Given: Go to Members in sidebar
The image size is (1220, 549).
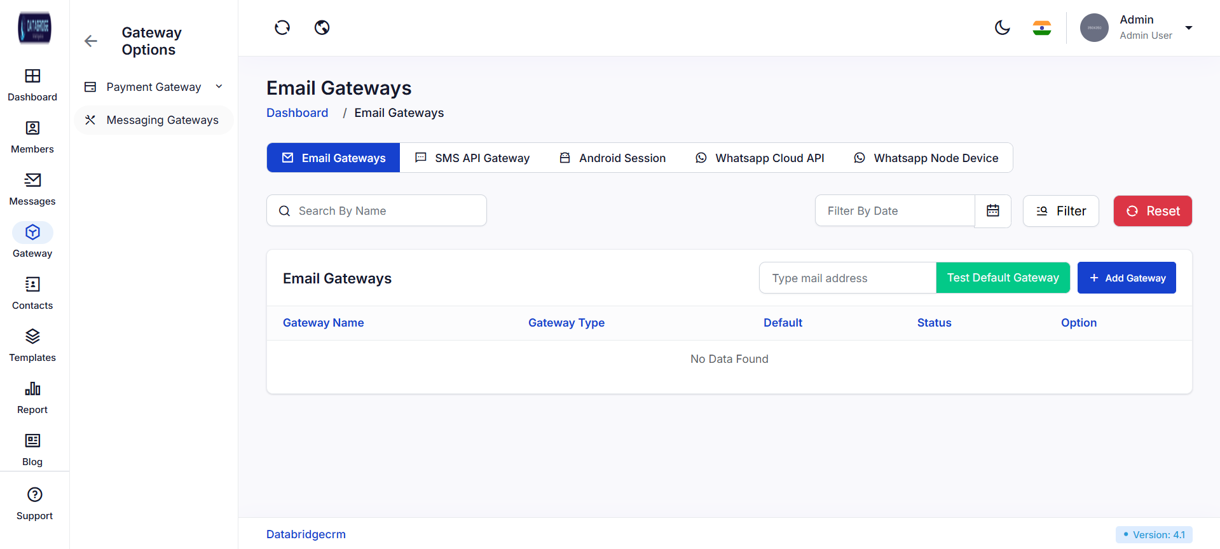Looking at the screenshot, I should pyautogui.click(x=32, y=129).
